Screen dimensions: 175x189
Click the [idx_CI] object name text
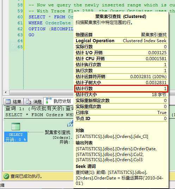coord(141,137)
